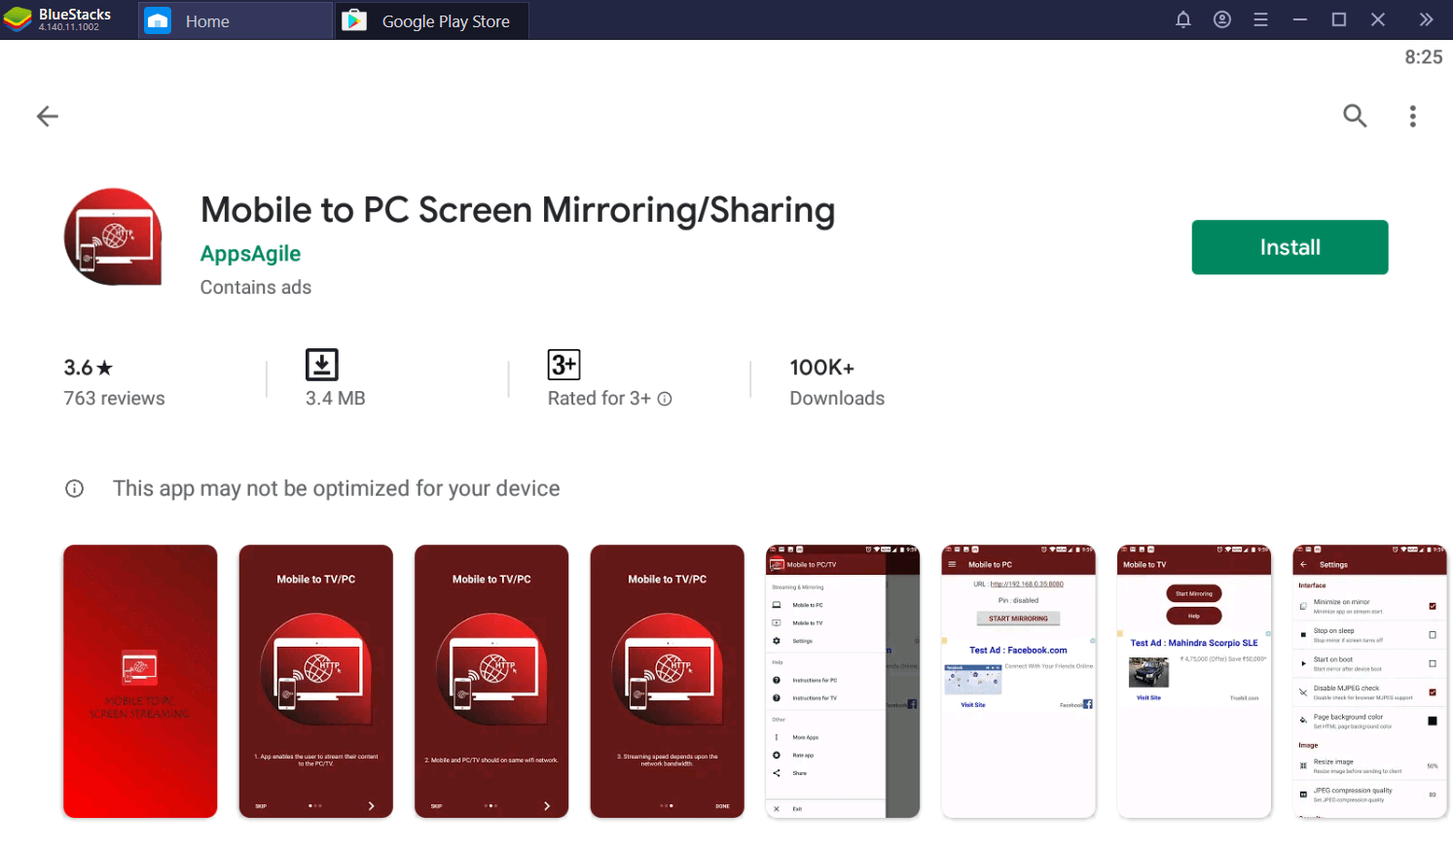
Task: Open the three-dot overflow menu
Action: pos(1412,116)
